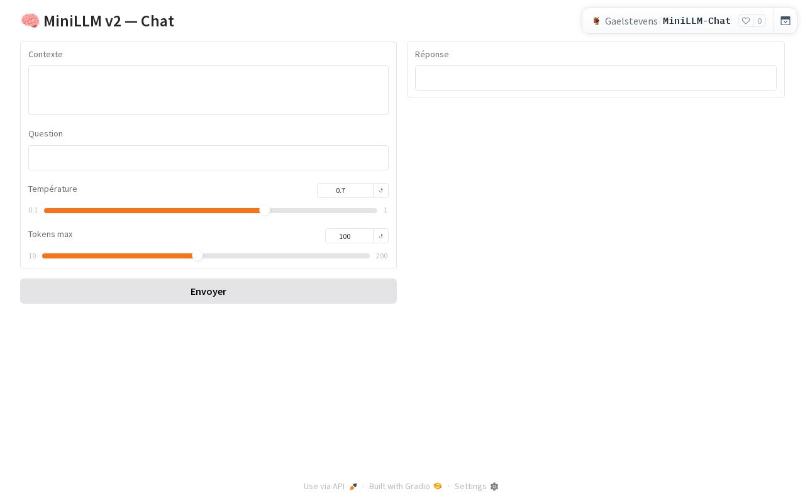Viewport: 805px width, 503px height.
Task: Open the MiniLLM-Chat space link
Action: click(x=697, y=21)
